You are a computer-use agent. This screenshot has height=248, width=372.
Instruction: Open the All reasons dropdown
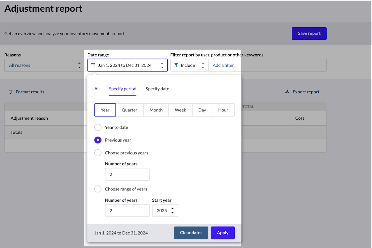pos(44,65)
